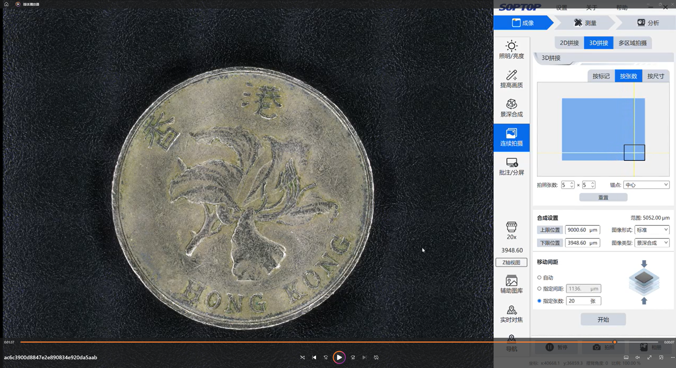Adjust the second 拍照张数 stepper
Image resolution: width=676 pixels, height=368 pixels.
tap(592, 185)
